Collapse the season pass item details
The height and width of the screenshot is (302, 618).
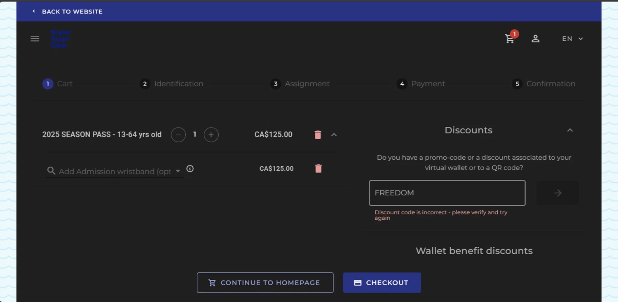coord(334,135)
